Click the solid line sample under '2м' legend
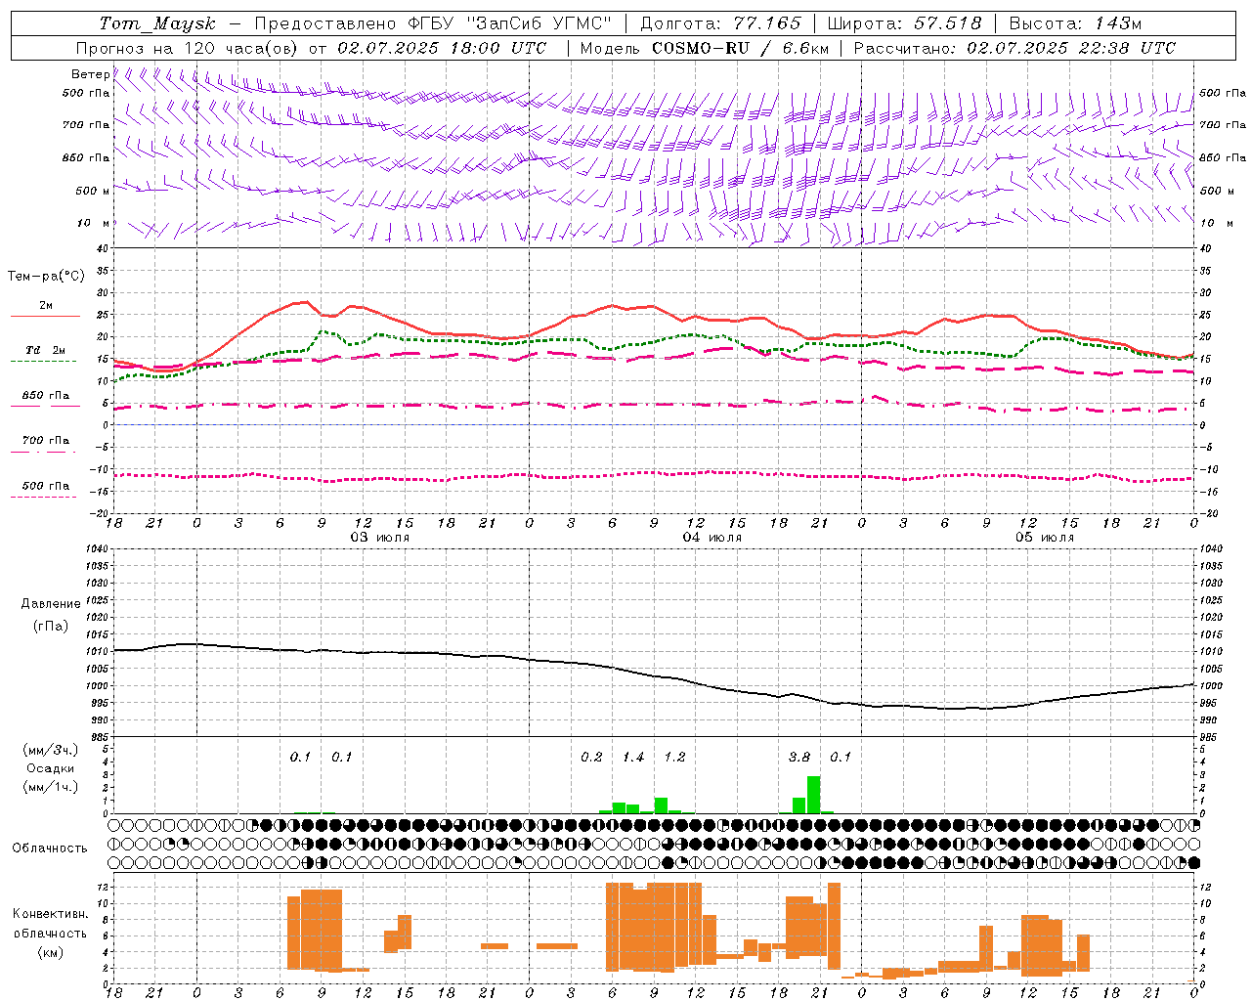Screen dimensions: 1251x1001 [x=45, y=316]
